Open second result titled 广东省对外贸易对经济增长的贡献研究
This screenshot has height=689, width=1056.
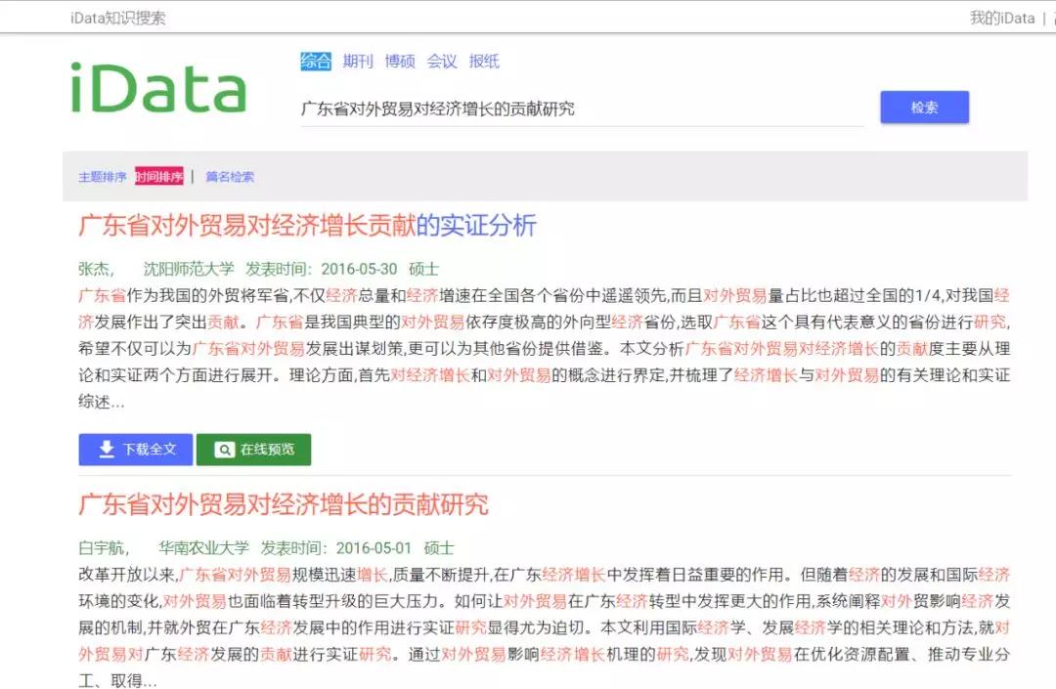pyautogui.click(x=284, y=505)
